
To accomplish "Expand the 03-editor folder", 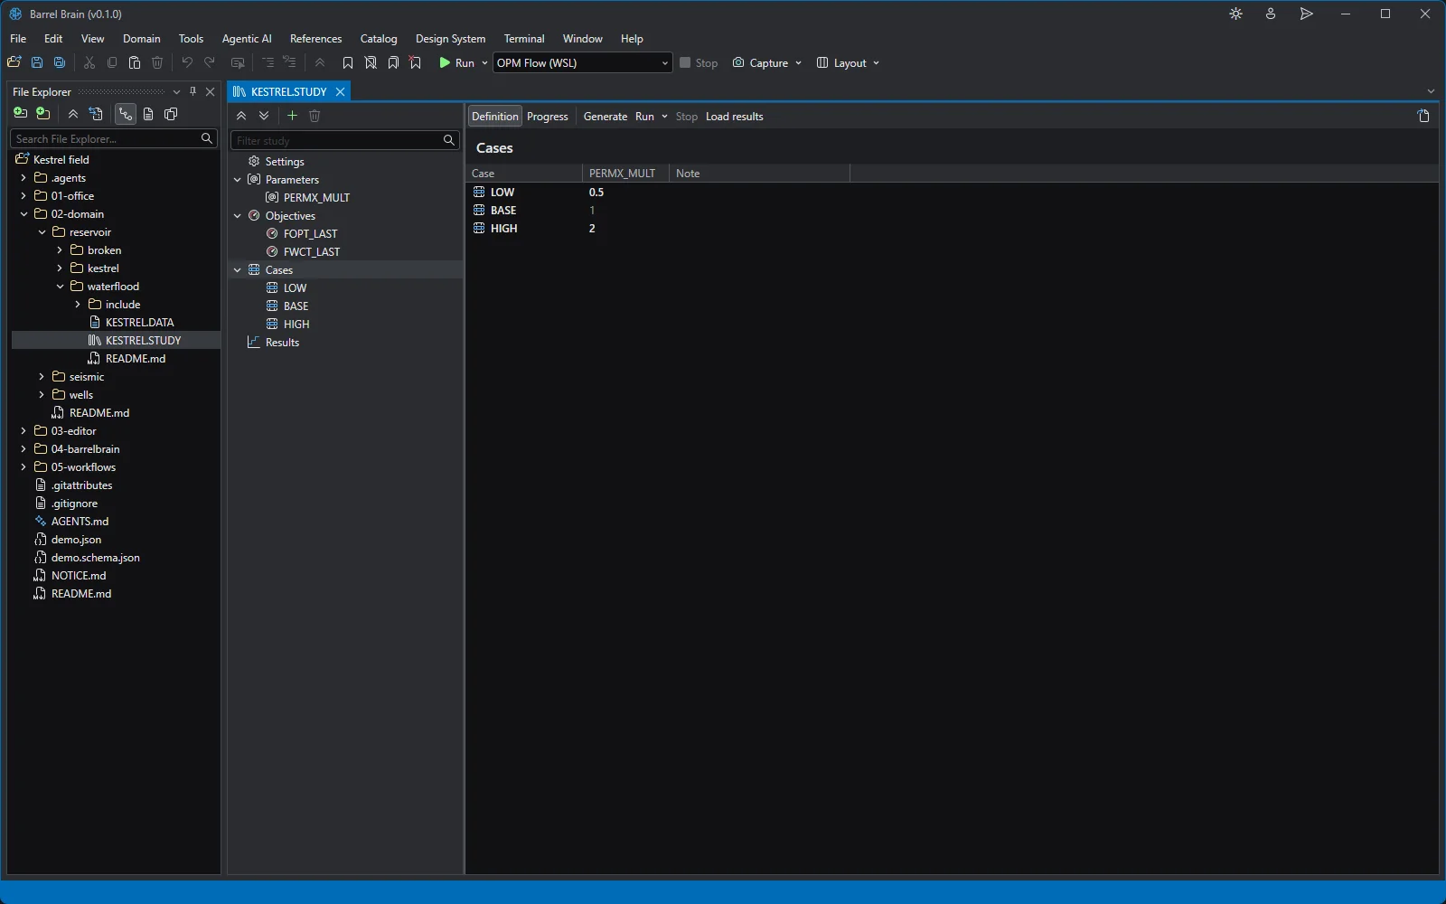I will pos(23,431).
